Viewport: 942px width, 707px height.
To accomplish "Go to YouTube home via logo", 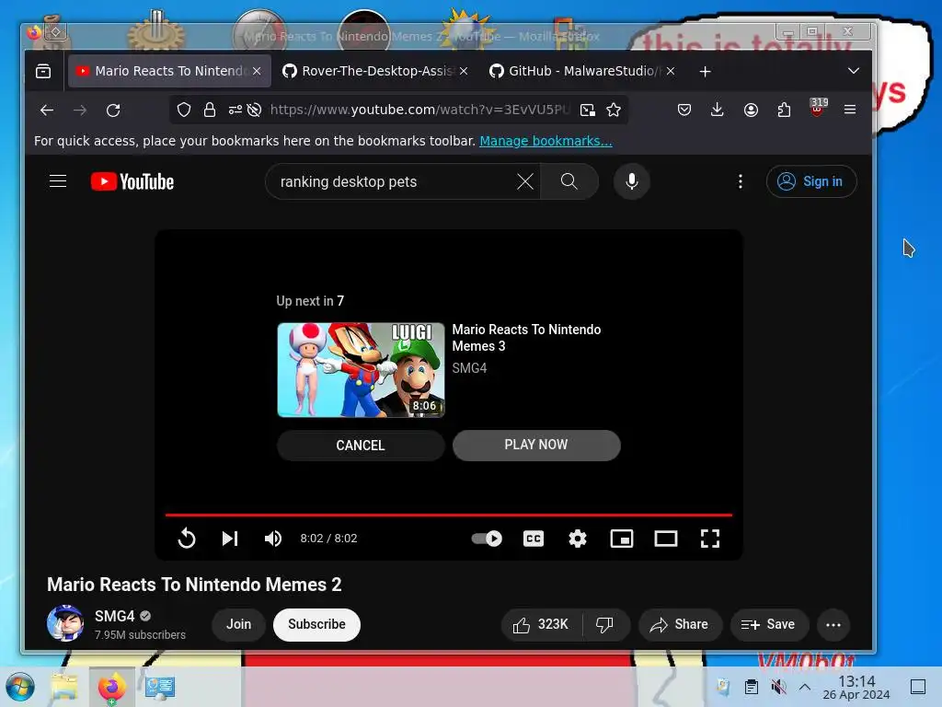I will (132, 181).
